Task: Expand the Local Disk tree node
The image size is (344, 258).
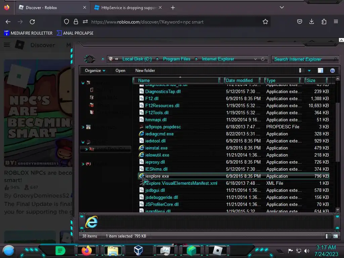Action: (x=86, y=149)
